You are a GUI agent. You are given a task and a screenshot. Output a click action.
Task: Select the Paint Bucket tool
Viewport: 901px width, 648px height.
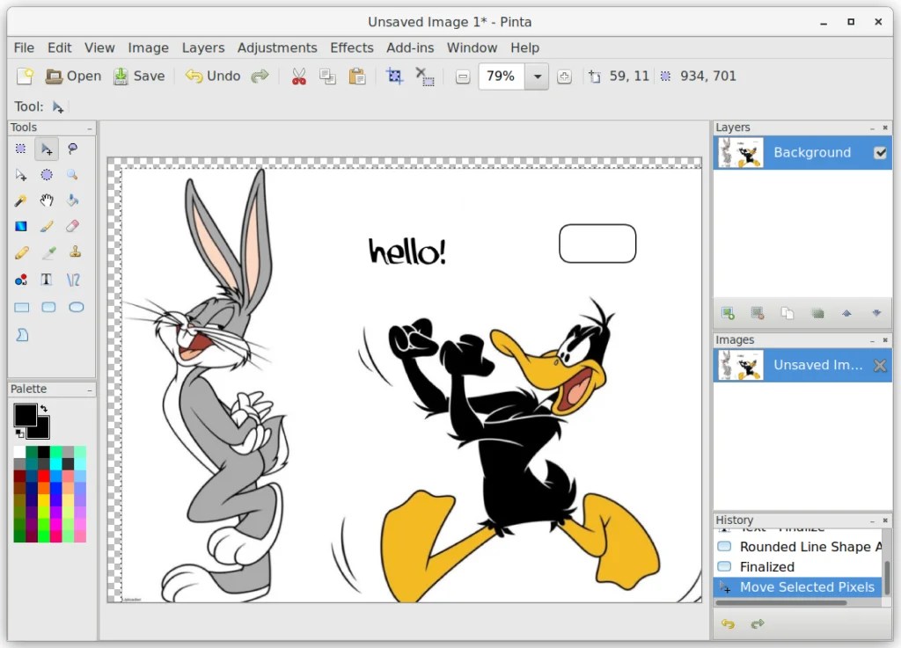click(x=73, y=200)
